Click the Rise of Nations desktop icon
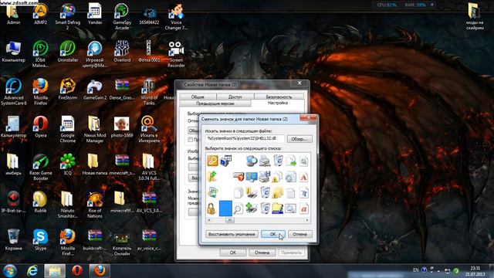 pos(94,205)
